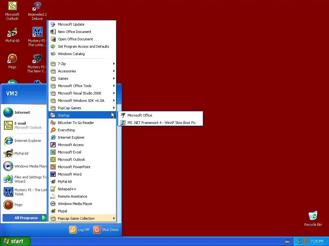Select the MyPal 68 desktop shortcut
329x246 pixels.
pos(13,35)
